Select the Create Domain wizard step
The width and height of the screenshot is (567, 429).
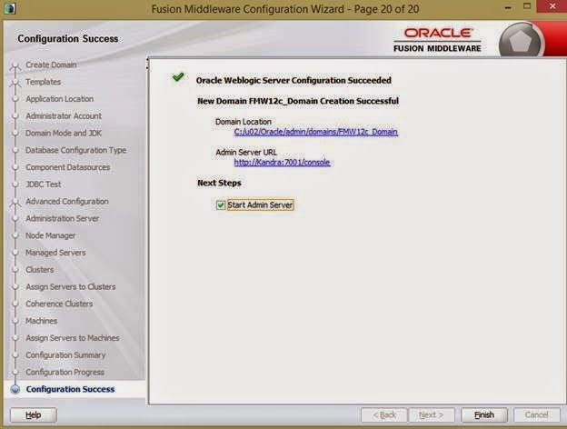tap(51, 65)
